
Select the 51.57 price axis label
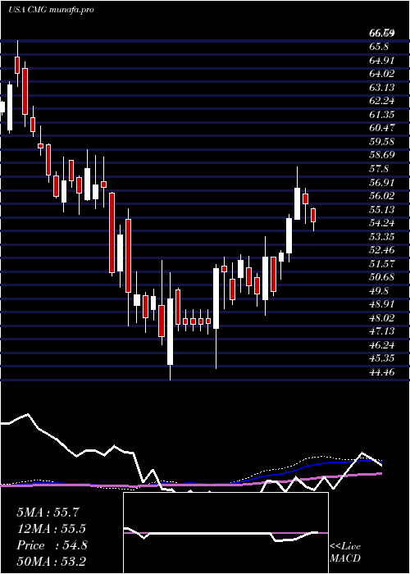382,263
